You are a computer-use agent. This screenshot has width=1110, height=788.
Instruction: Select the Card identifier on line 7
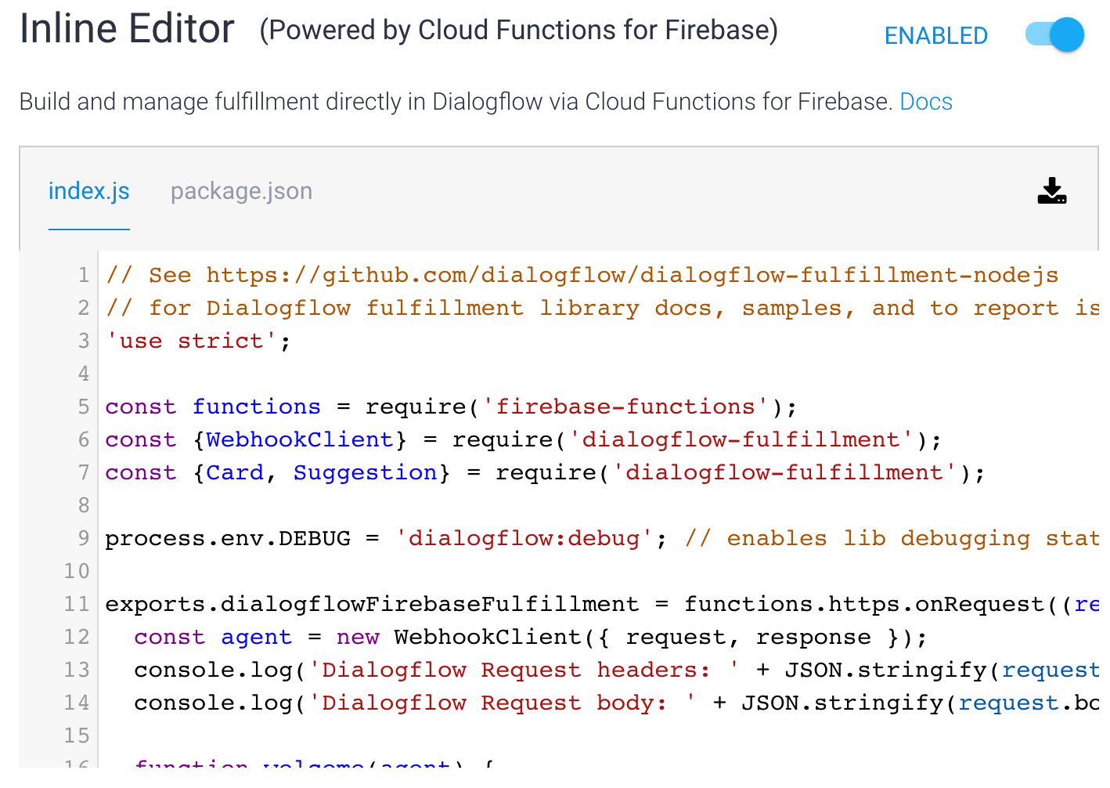(235, 472)
